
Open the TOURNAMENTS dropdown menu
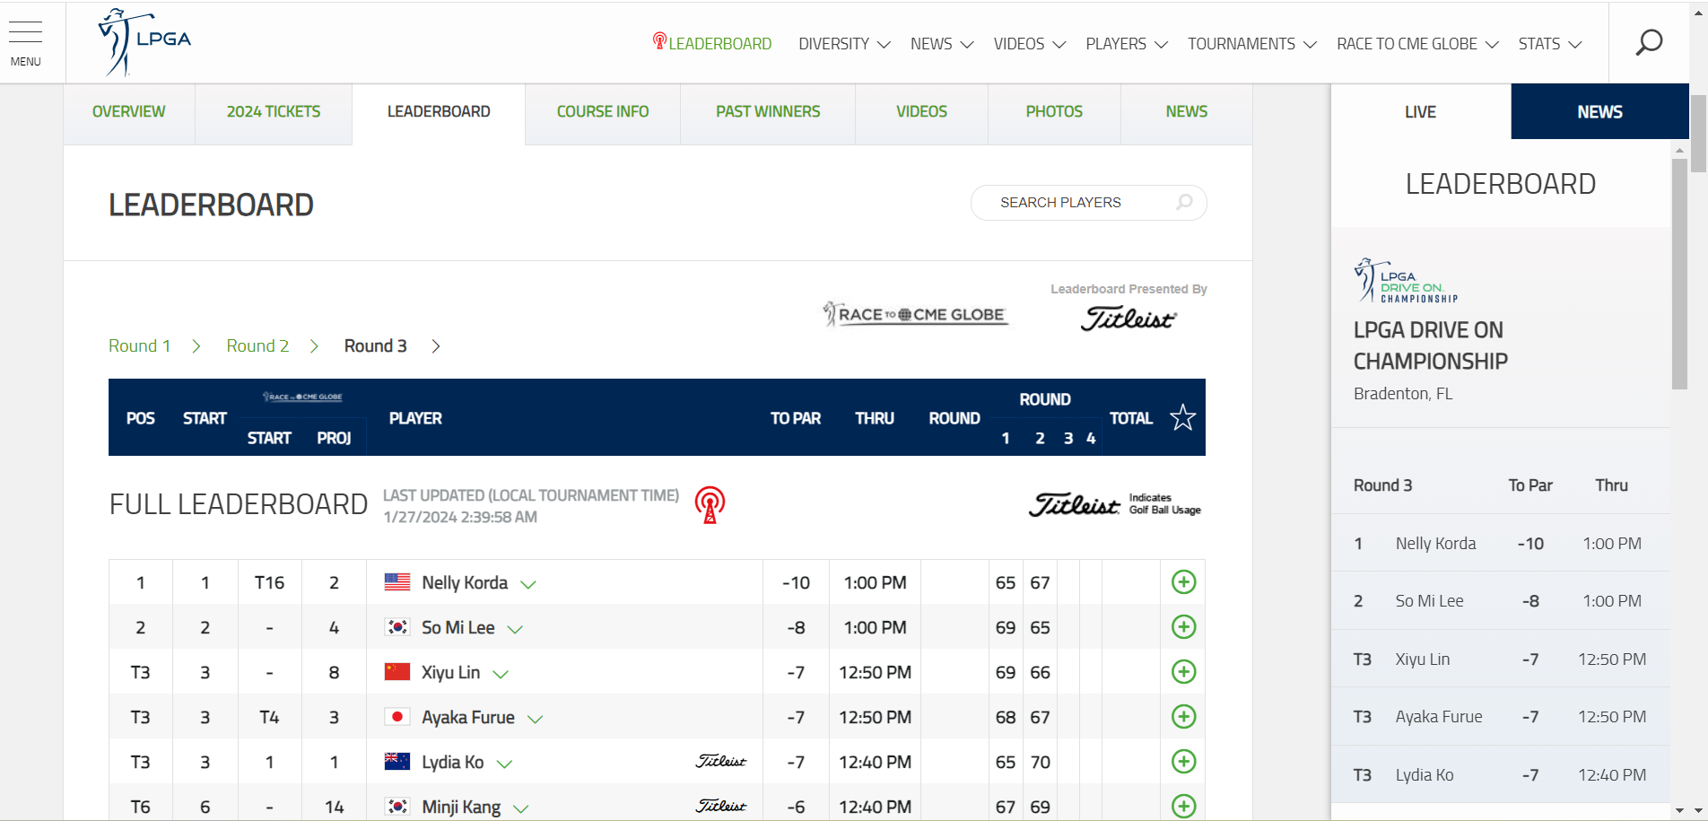(1252, 44)
